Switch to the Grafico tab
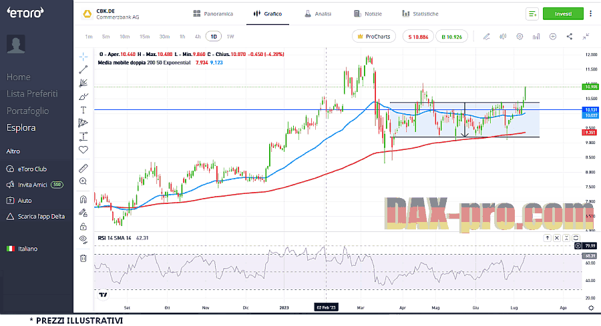Image resolution: width=601 pixels, height=326 pixels. pos(268,14)
